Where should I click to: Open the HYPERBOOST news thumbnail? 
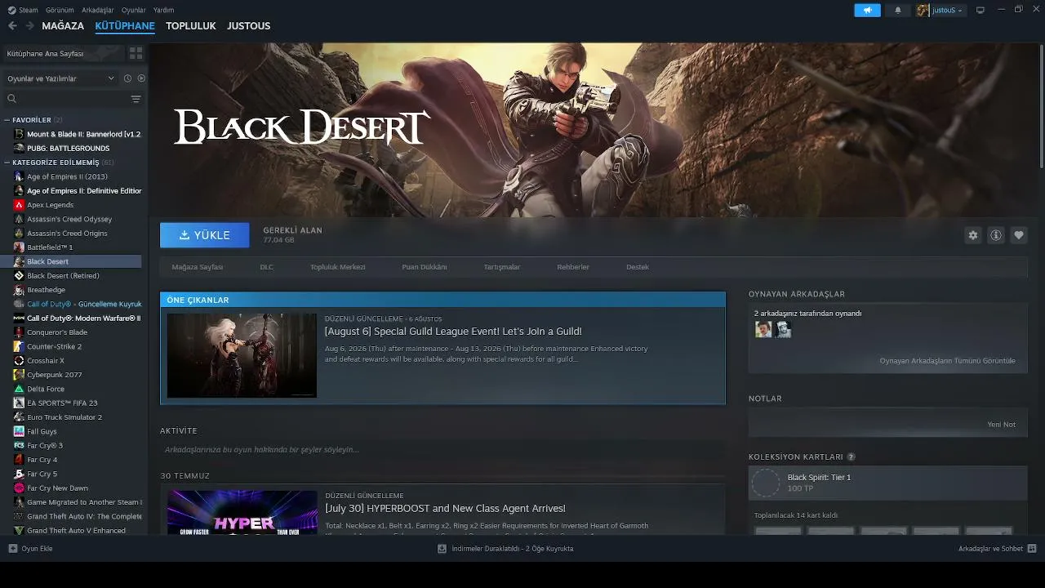click(242, 513)
